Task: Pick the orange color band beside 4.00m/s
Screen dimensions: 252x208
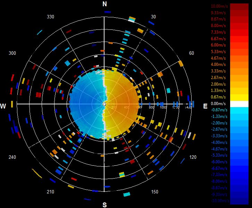Action: tap(239, 65)
